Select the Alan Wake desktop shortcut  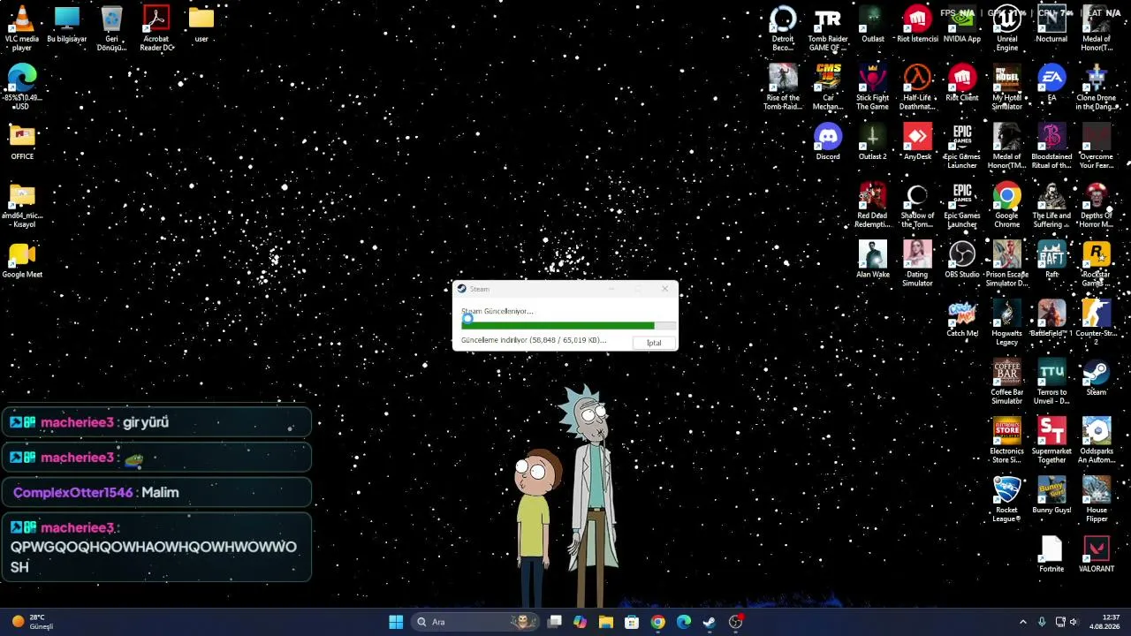[x=873, y=260]
